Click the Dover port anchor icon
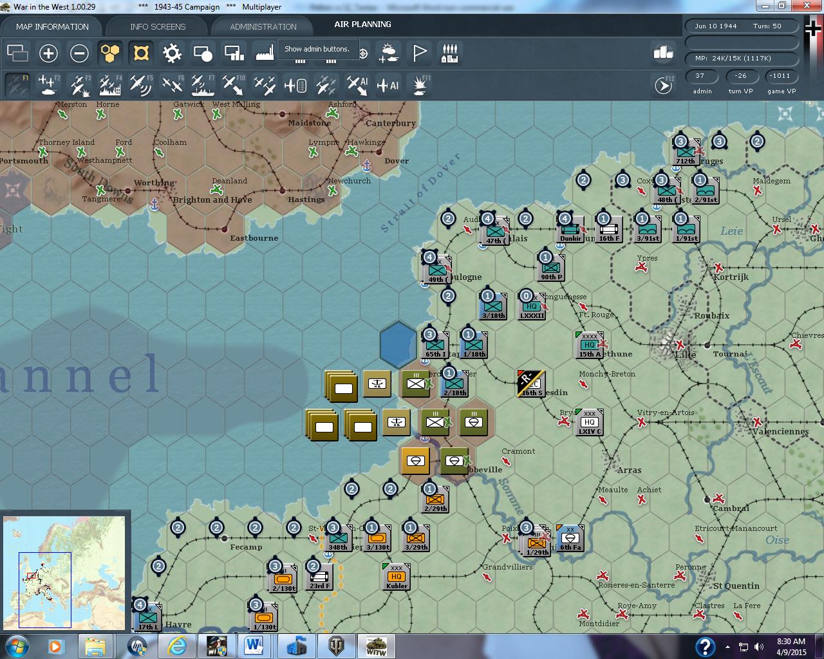Screen dimensions: 824x659 (x=367, y=166)
